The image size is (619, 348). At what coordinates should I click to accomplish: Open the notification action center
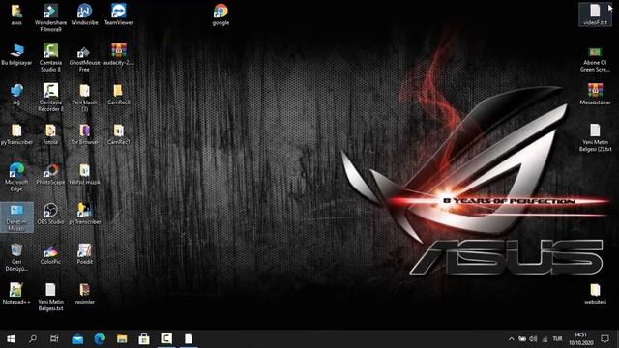pos(604,339)
